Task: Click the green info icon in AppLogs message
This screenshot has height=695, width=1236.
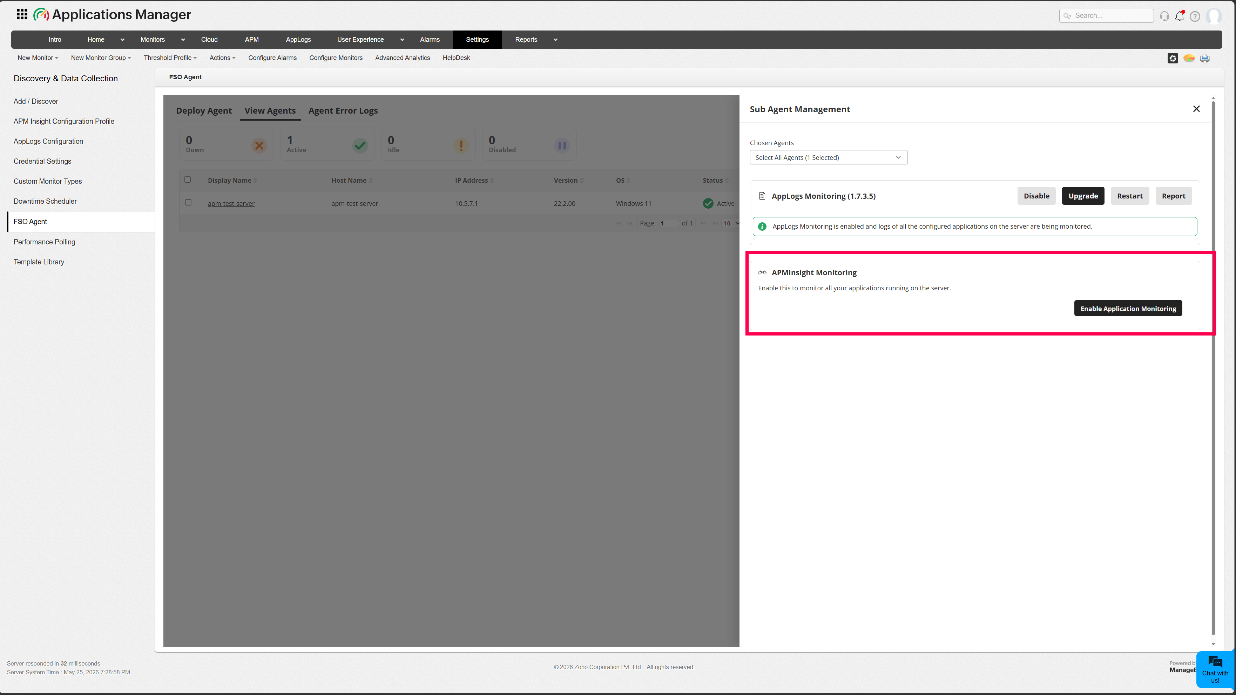Action: (x=762, y=227)
